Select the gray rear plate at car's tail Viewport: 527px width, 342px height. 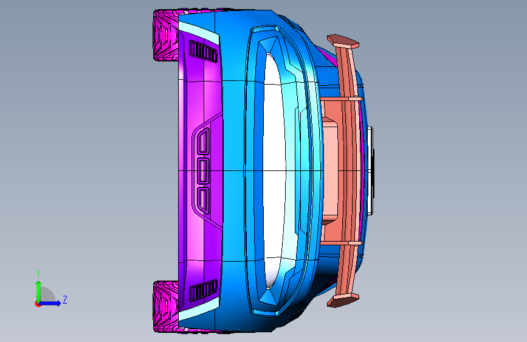(x=370, y=170)
